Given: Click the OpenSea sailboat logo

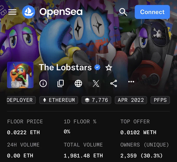Looking at the screenshot, I should pos(29,12).
